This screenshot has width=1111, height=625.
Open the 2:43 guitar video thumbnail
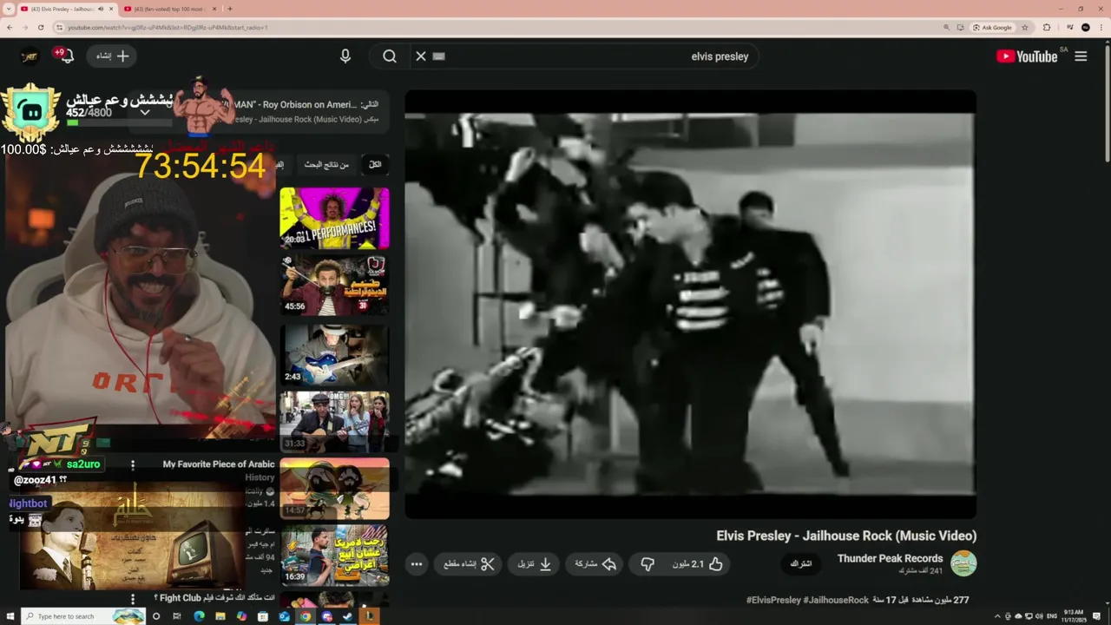(334, 355)
